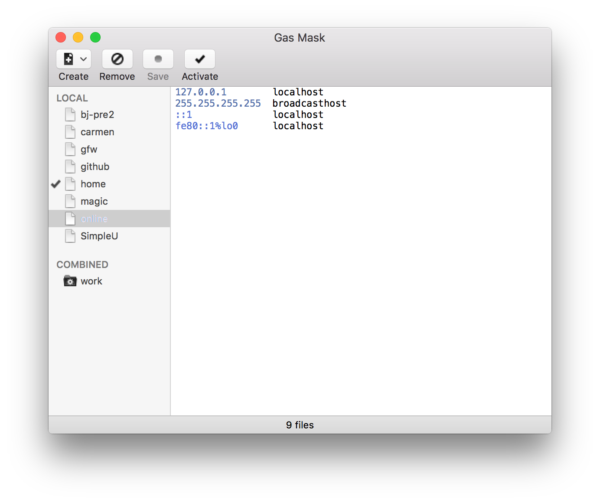Click the Create label
Viewport: 600px width, 503px height.
pyautogui.click(x=74, y=76)
